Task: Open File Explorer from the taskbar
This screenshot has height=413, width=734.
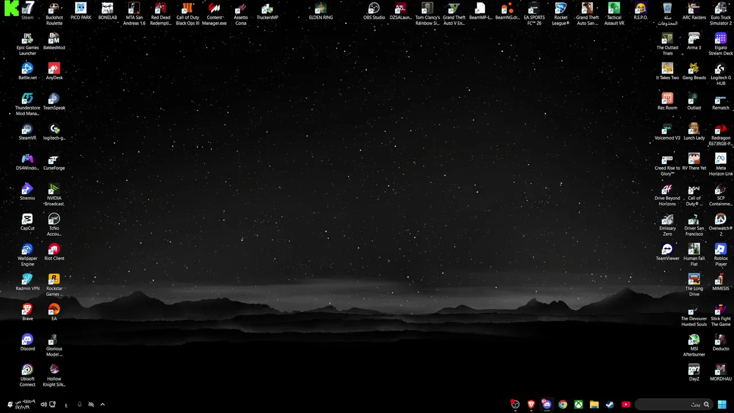Action: click(x=594, y=404)
